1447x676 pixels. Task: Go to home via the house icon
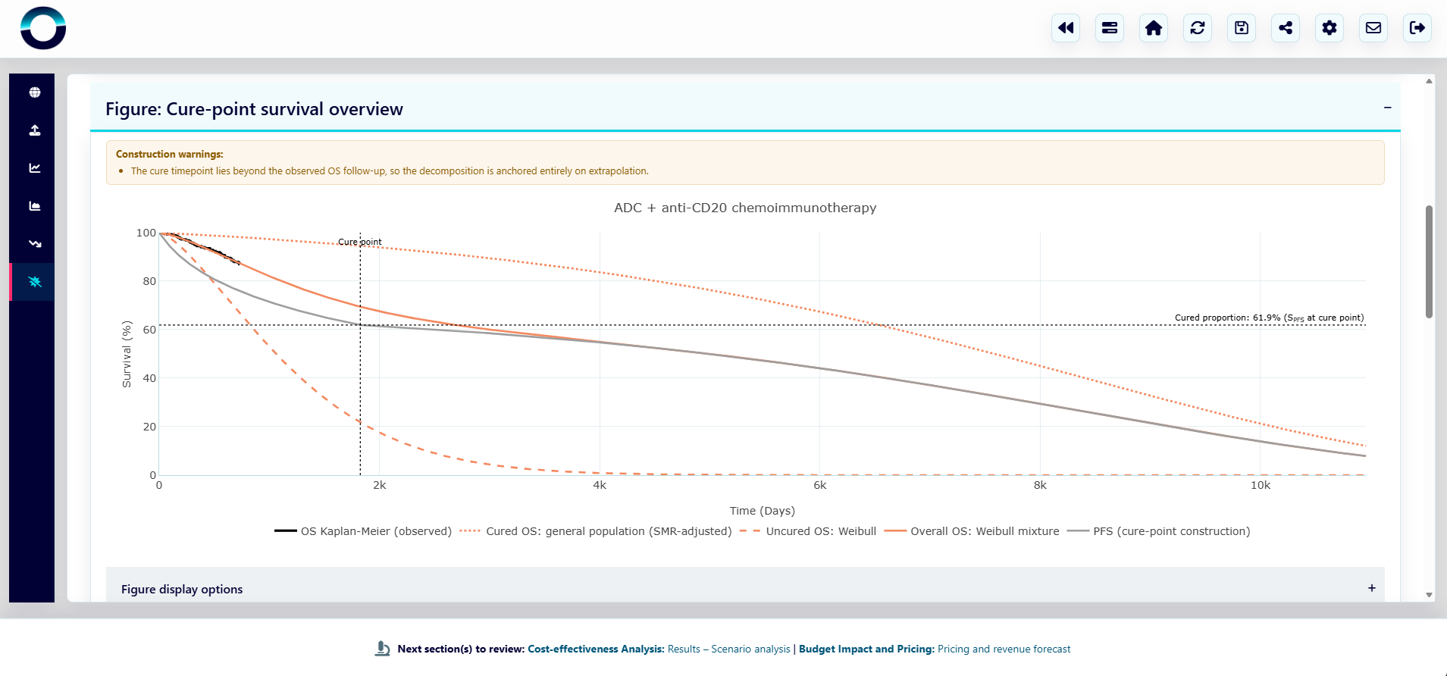1154,28
